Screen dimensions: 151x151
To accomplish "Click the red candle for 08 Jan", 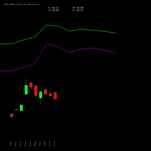I will [31, 85].
